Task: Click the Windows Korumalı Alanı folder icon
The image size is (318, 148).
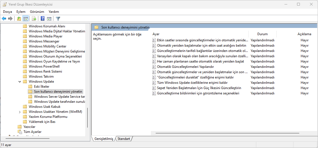Action: pos(25,26)
